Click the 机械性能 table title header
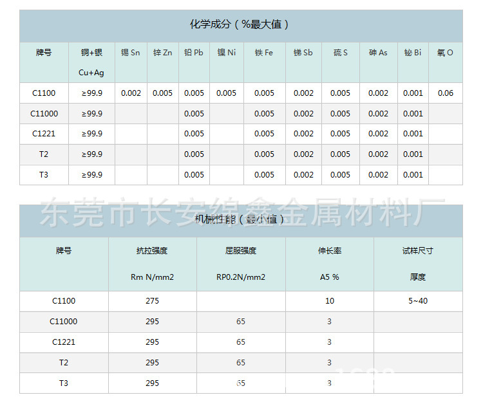This screenshot has height=413, width=483. (241, 219)
